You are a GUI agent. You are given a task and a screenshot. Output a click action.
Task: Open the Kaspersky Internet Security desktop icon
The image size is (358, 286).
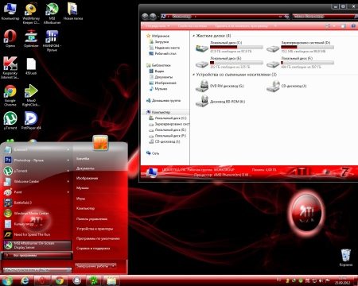click(x=10, y=68)
